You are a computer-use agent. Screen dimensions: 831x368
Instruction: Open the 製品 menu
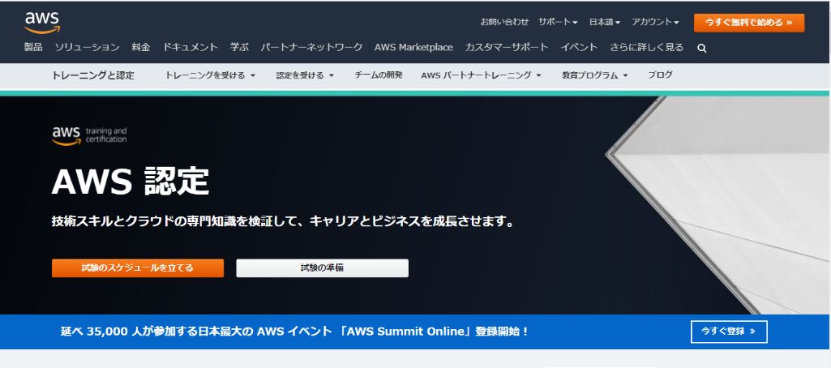point(33,48)
